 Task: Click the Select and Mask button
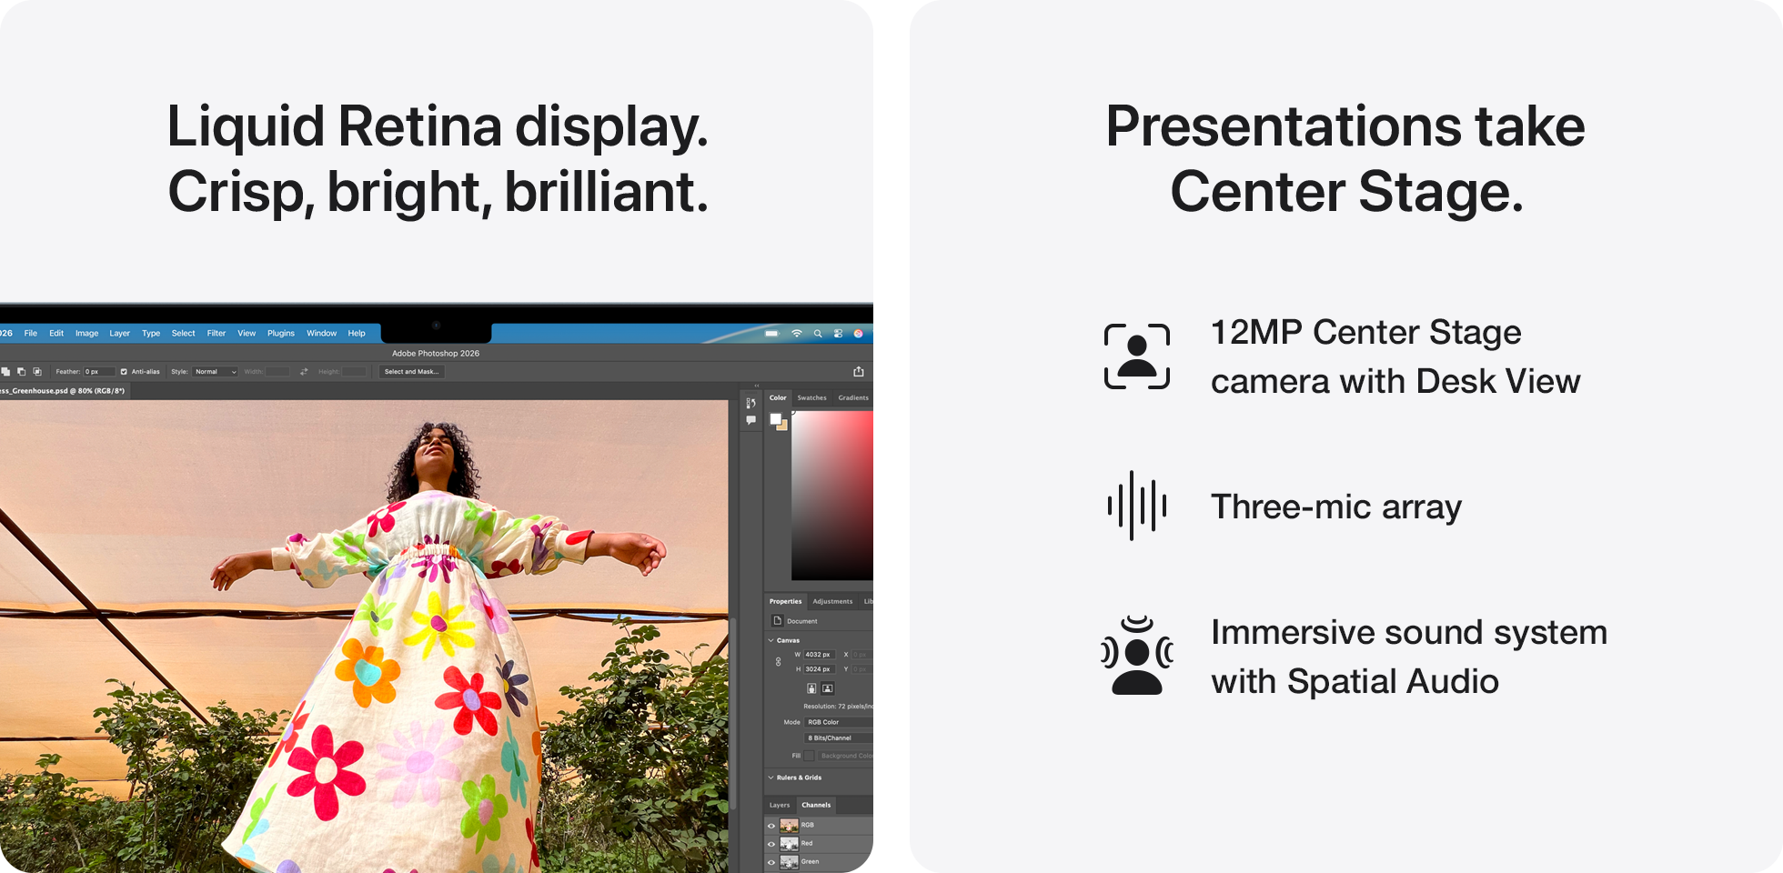coord(411,371)
